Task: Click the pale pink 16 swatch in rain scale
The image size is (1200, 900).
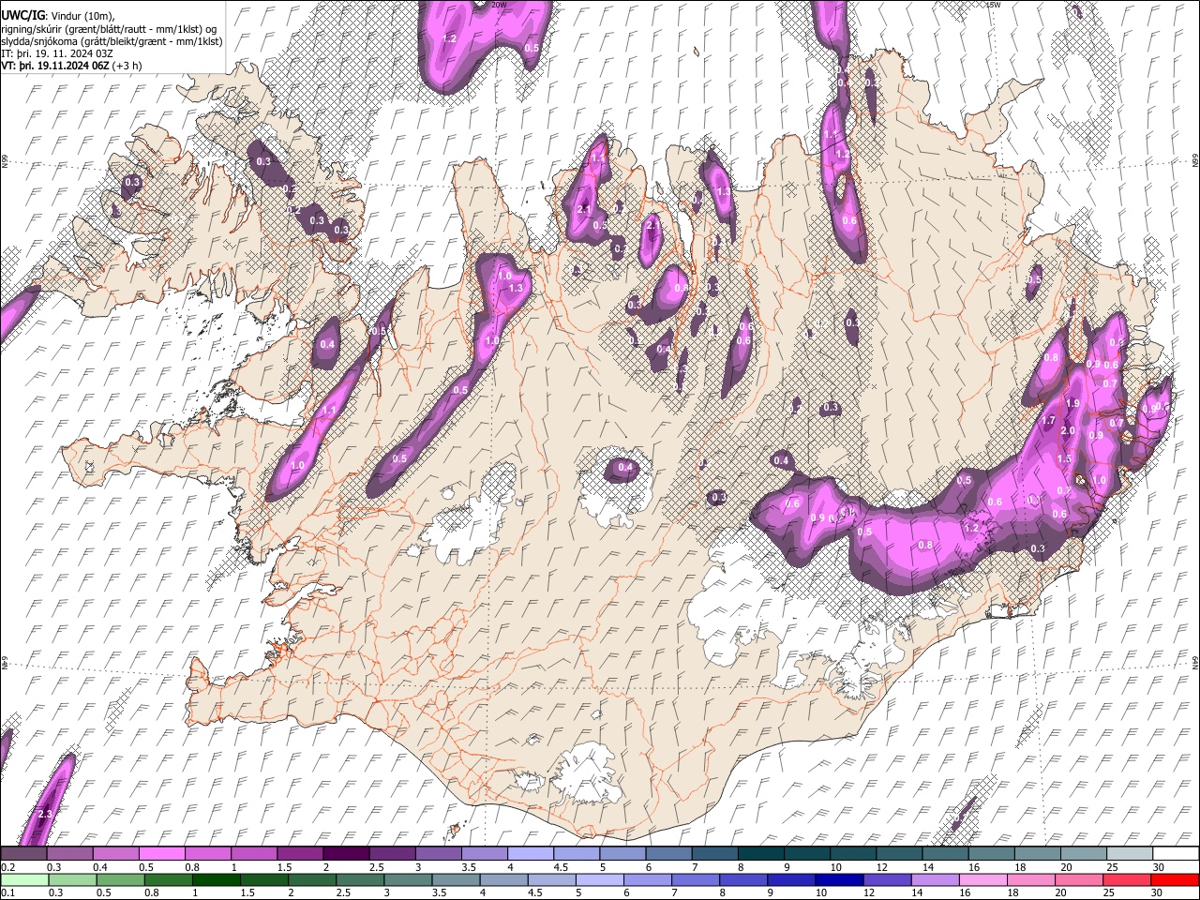Action: pyautogui.click(x=983, y=879)
